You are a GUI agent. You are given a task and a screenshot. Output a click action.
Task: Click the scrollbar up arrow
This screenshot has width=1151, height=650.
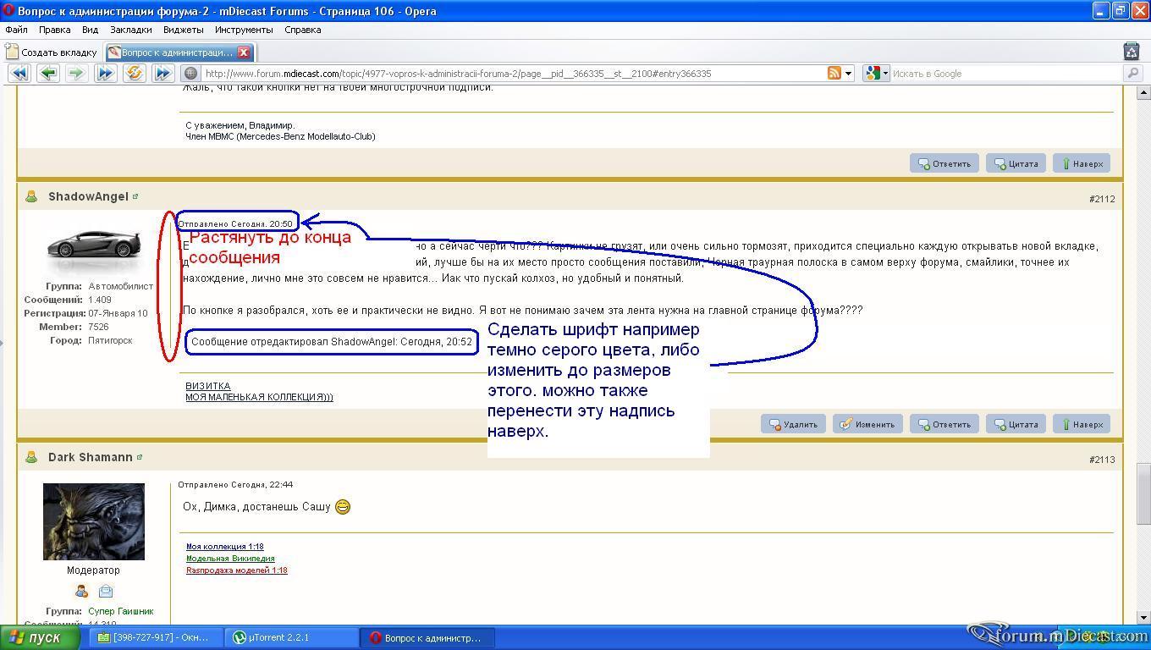1143,92
